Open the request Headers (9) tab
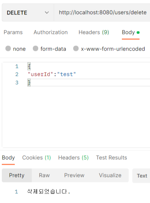Image resolution: width=150 pixels, height=203 pixels. point(94,32)
